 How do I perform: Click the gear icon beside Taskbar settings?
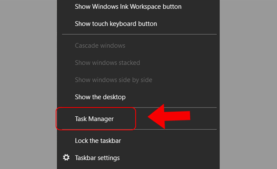66,157
